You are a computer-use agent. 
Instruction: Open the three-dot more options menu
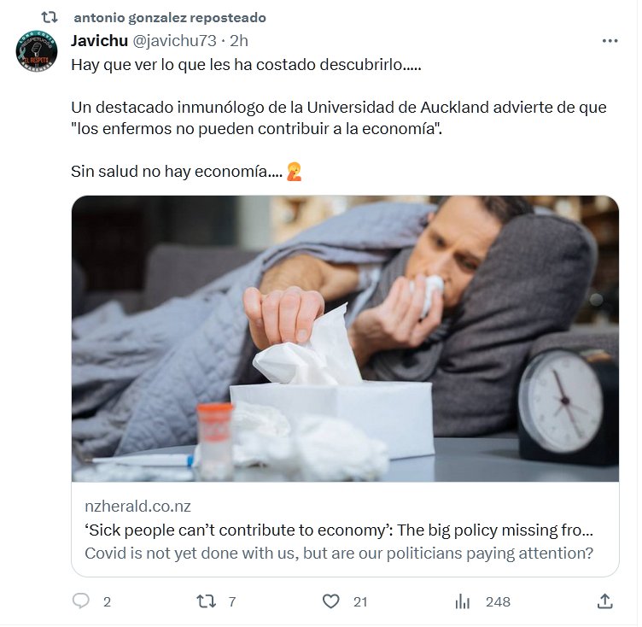click(x=610, y=41)
